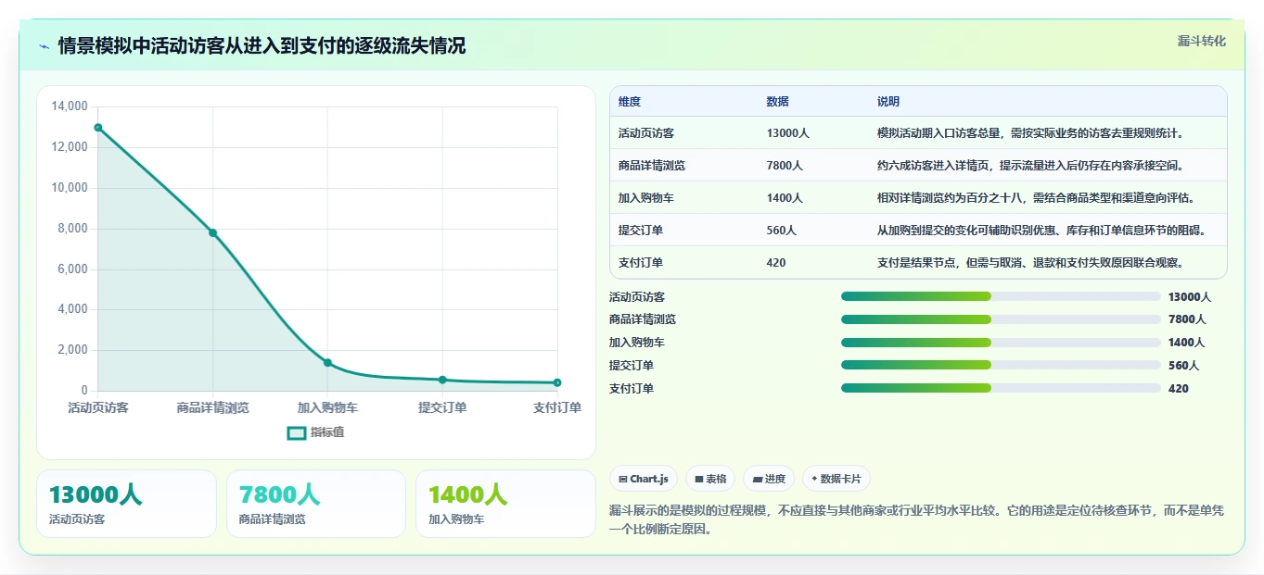Screen dimensions: 1264x575
Task: Click the 560人 value in the table
Action: pyautogui.click(x=782, y=231)
